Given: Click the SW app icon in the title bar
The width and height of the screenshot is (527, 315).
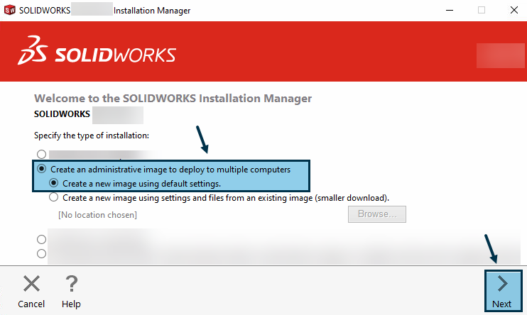Looking at the screenshot, I should click(x=10, y=11).
